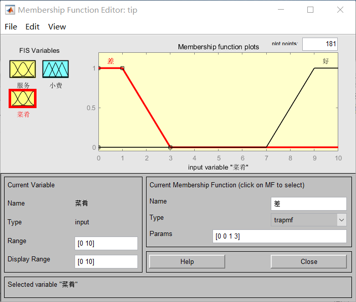Click the 'input variable "菜肴"' axis label
The image size is (356, 302).
tap(218, 167)
